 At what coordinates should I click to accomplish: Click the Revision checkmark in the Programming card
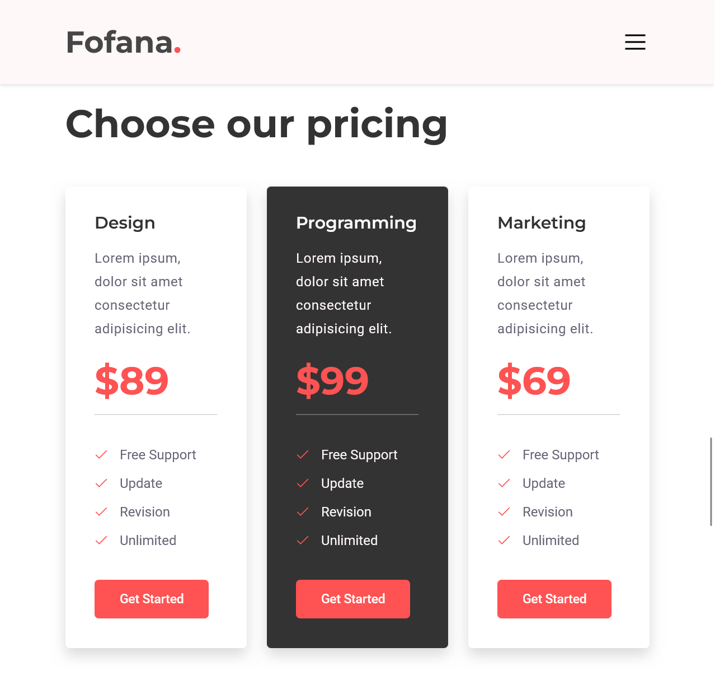(303, 511)
